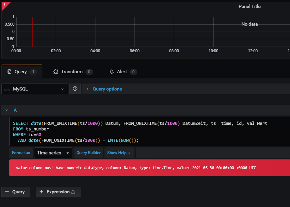Click the red error message banner
The height and width of the screenshot is (207, 290).
(150, 168)
